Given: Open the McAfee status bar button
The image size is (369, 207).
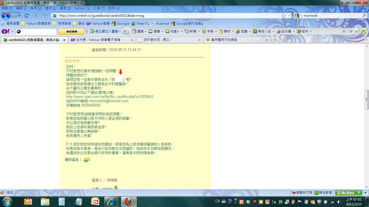Looking at the screenshot, I should 349,193.
